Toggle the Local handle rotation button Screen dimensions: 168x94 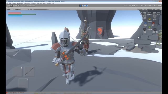[32, 5]
